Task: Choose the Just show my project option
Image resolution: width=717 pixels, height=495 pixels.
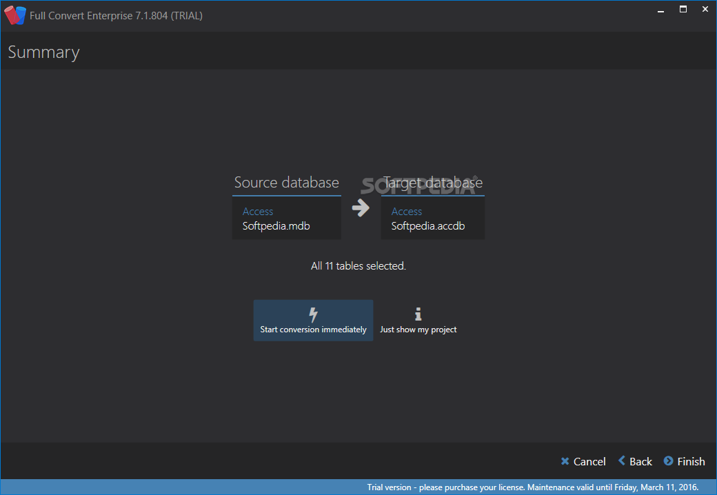Action: click(418, 321)
